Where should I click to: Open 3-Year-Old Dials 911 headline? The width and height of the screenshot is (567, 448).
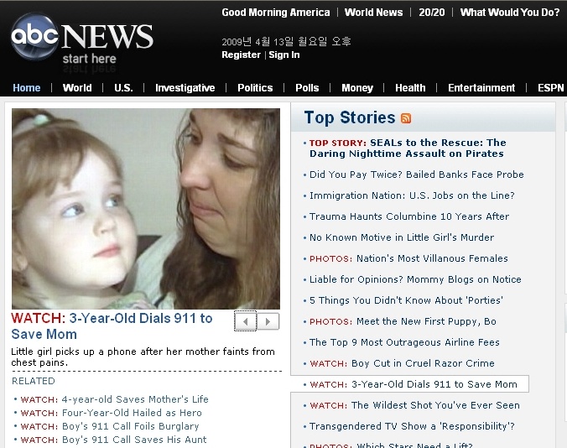[x=112, y=326]
